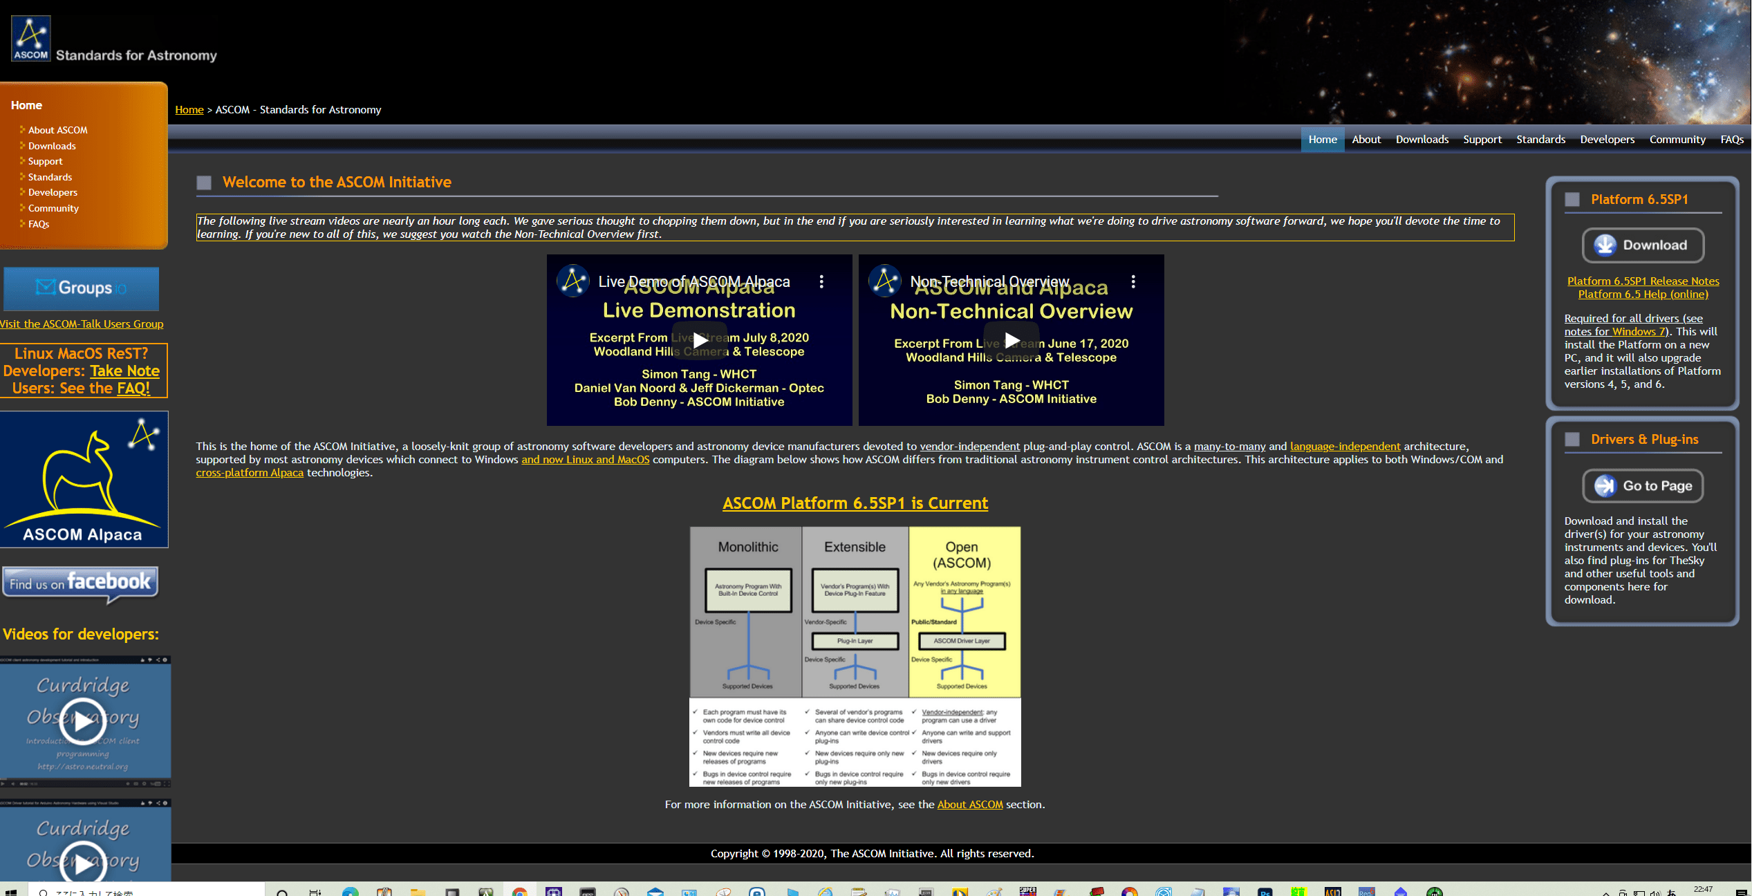The image size is (1752, 896).
Task: Click the ASCOM Platform 6.5SP1 is Current heading link
Action: click(x=855, y=503)
